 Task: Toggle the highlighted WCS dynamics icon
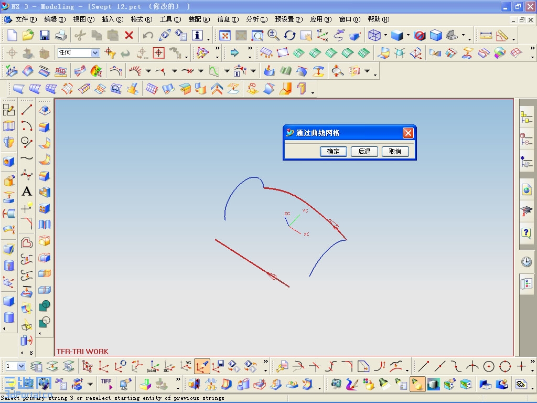tap(202, 366)
